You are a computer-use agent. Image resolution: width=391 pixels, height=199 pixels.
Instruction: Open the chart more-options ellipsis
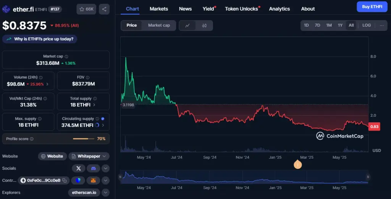(x=382, y=26)
